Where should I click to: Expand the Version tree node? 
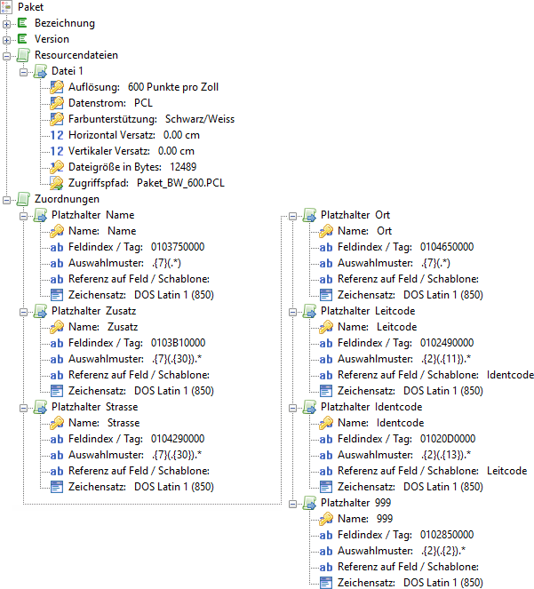[x=8, y=39]
